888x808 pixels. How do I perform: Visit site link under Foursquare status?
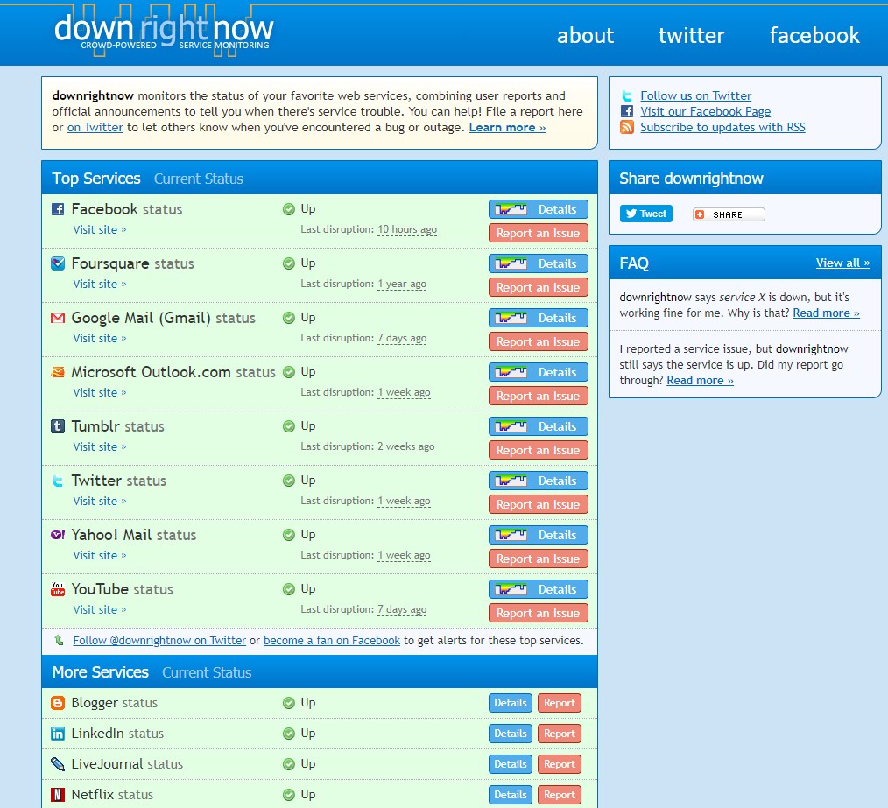pyautogui.click(x=99, y=285)
